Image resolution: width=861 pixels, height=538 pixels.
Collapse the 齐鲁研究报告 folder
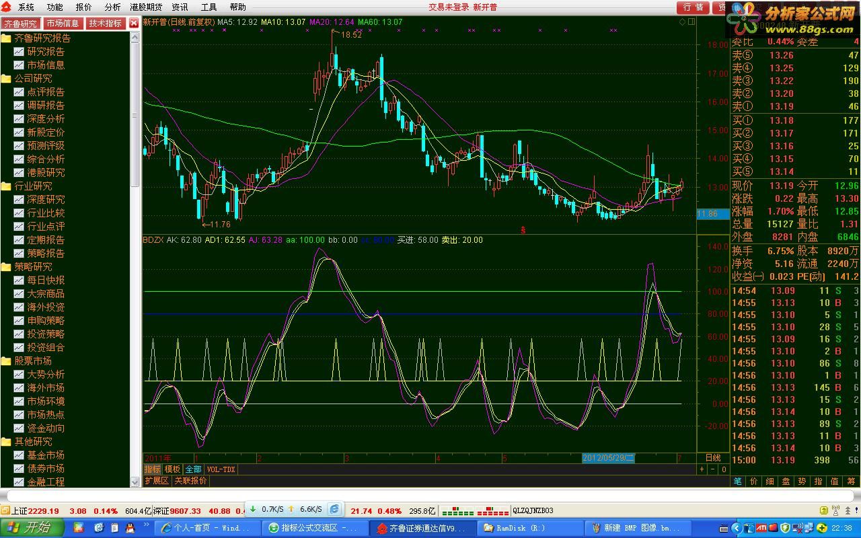tap(6, 38)
